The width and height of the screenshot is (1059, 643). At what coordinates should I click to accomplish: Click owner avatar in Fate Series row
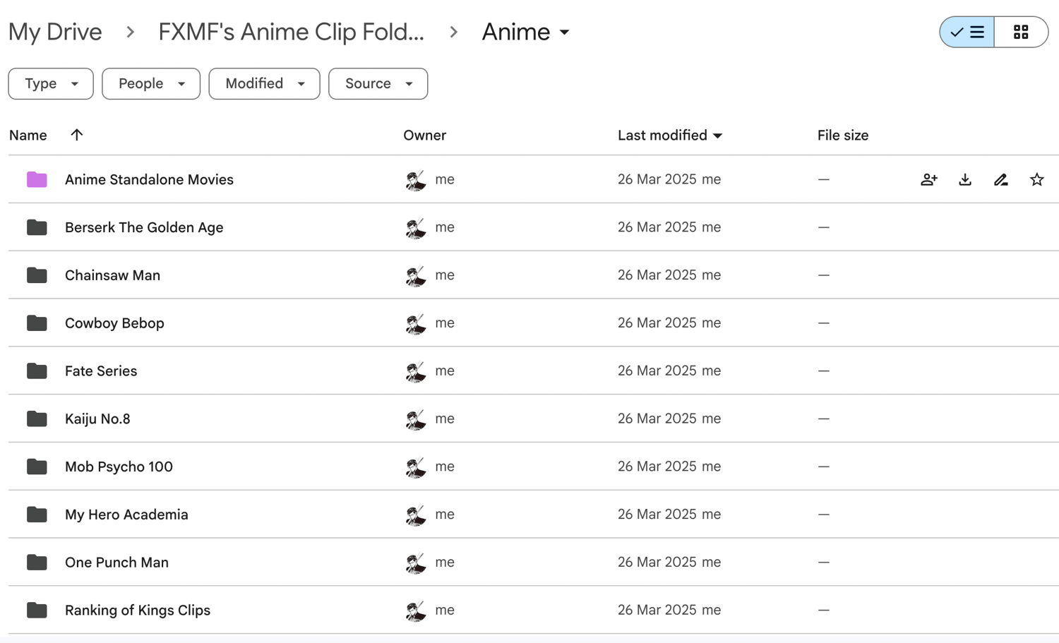[416, 371]
